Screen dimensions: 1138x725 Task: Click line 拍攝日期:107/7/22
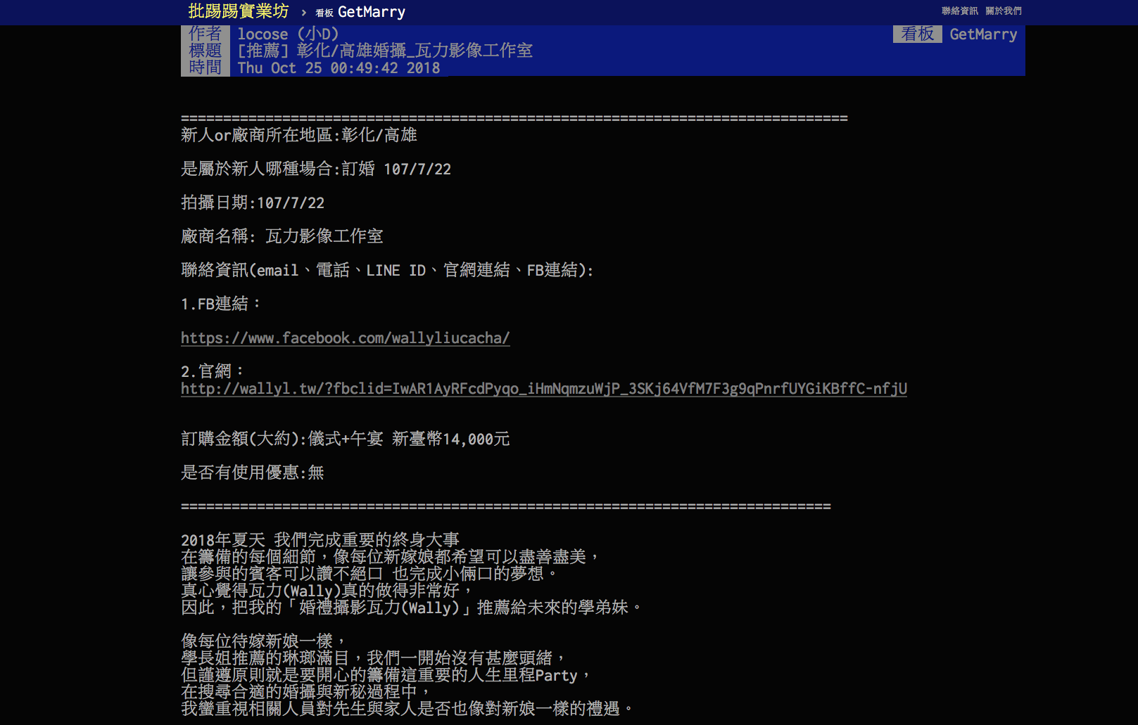(253, 203)
